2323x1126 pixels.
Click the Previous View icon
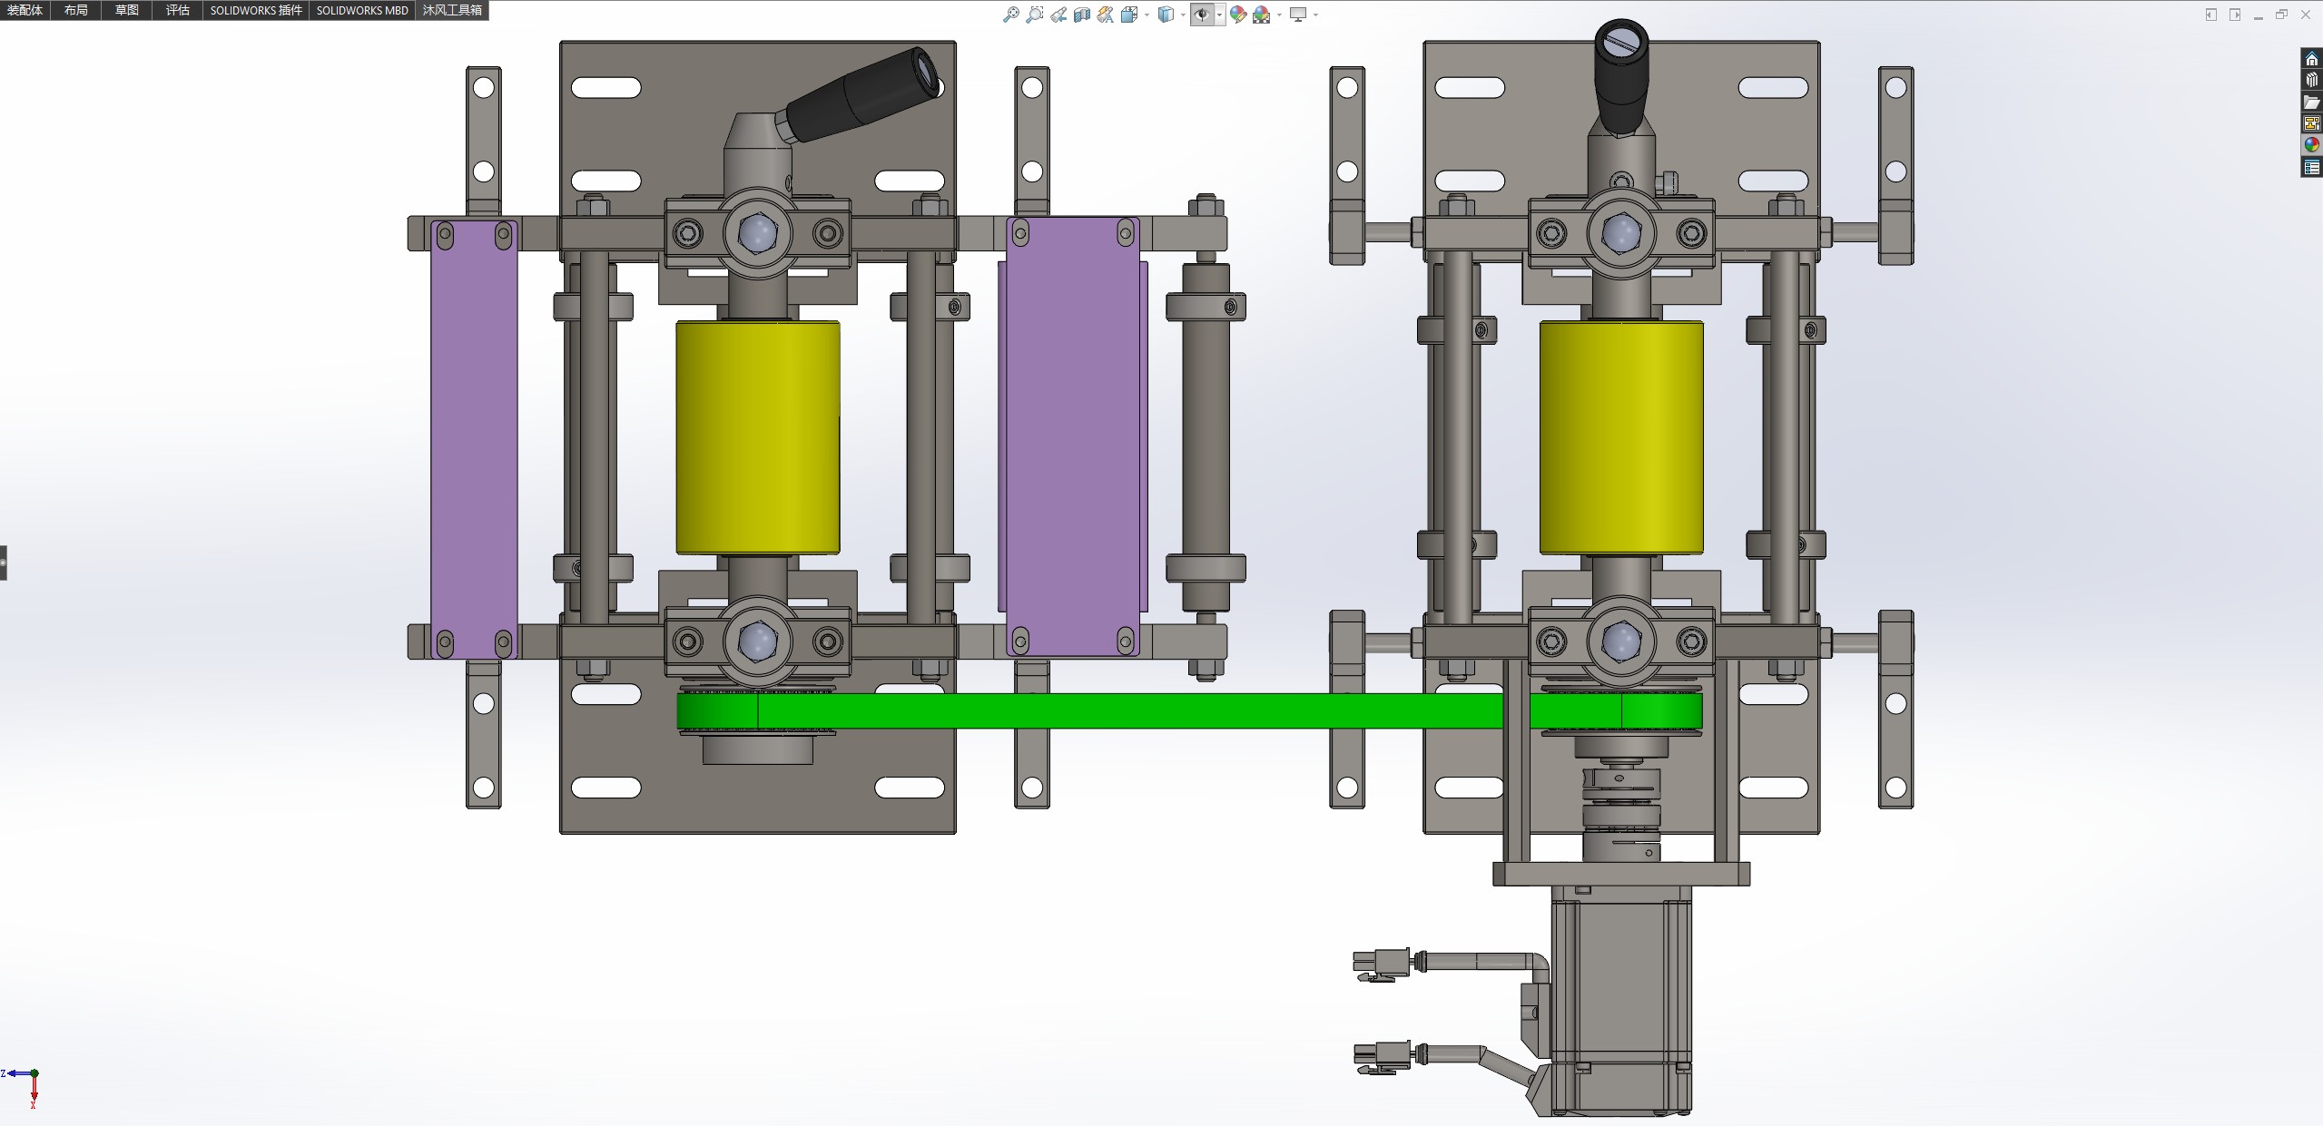(x=1058, y=15)
